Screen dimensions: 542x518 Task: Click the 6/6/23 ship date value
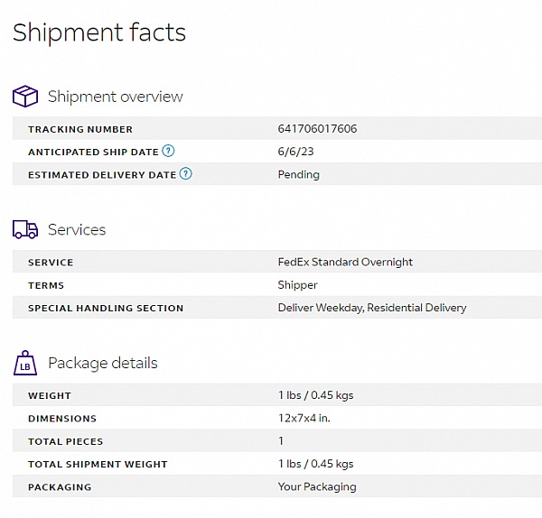(x=294, y=152)
